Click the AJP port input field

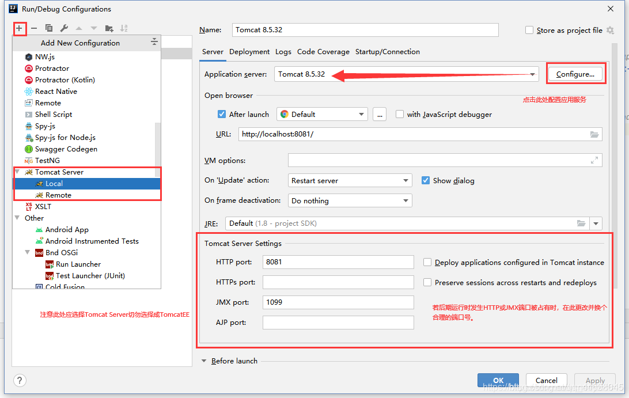click(x=338, y=322)
